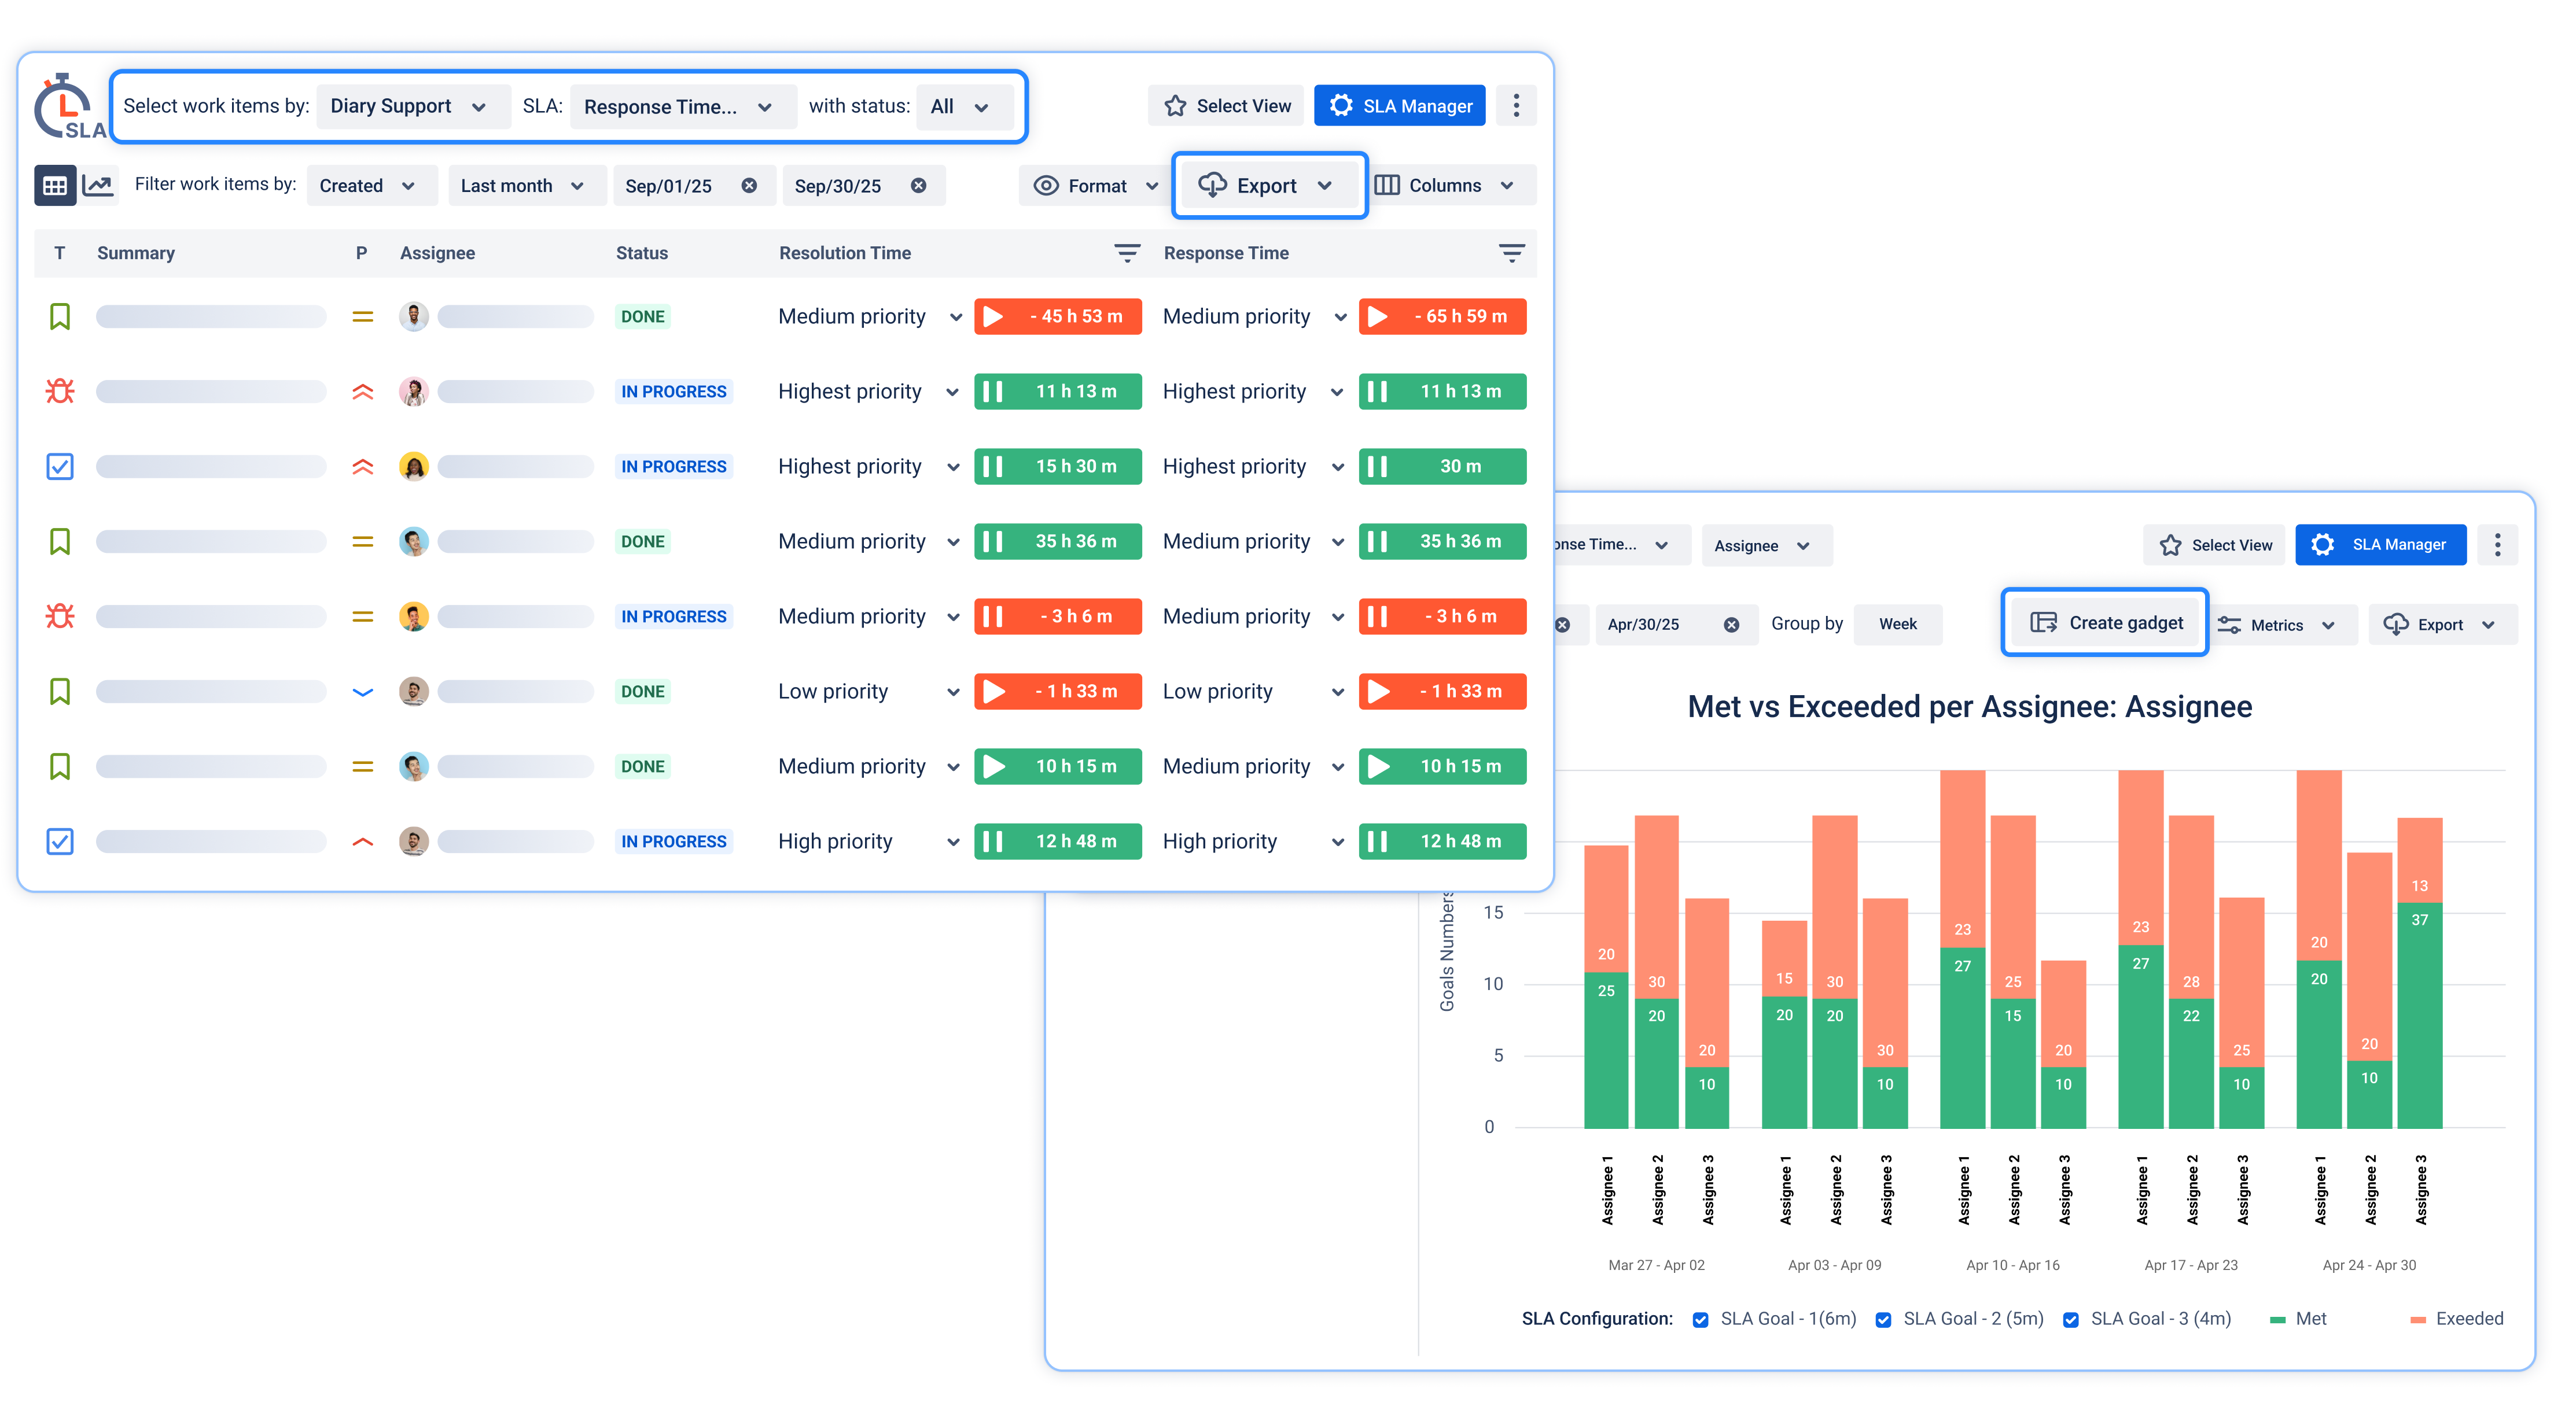Click the Response Time column filter icon
Viewport: 2576px width, 1425px height.
[1511, 254]
